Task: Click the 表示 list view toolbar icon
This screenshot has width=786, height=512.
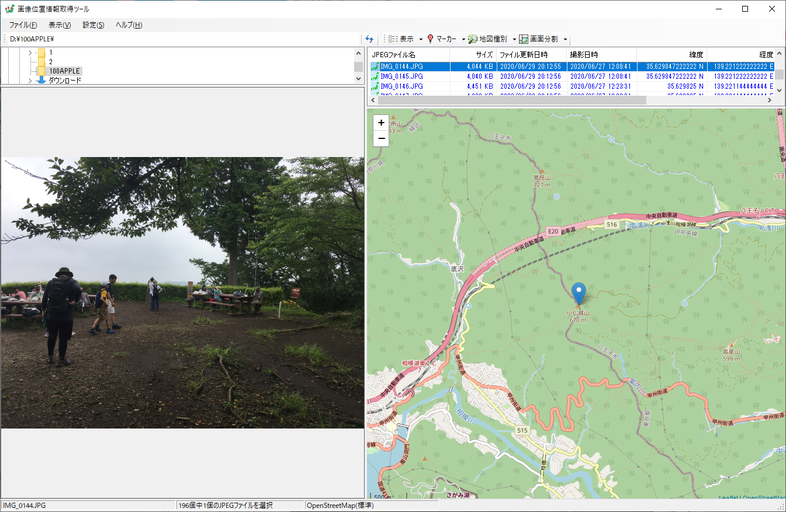Action: (x=393, y=39)
